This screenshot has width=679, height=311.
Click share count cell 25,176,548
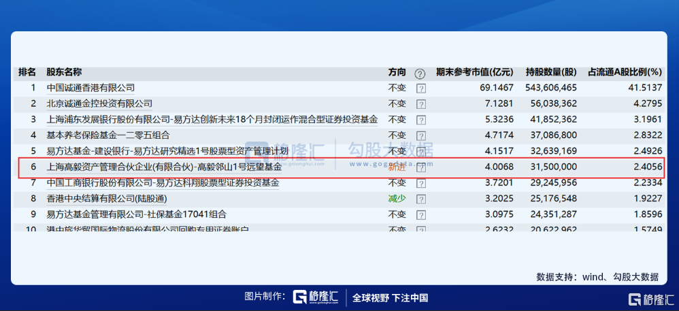coord(553,199)
